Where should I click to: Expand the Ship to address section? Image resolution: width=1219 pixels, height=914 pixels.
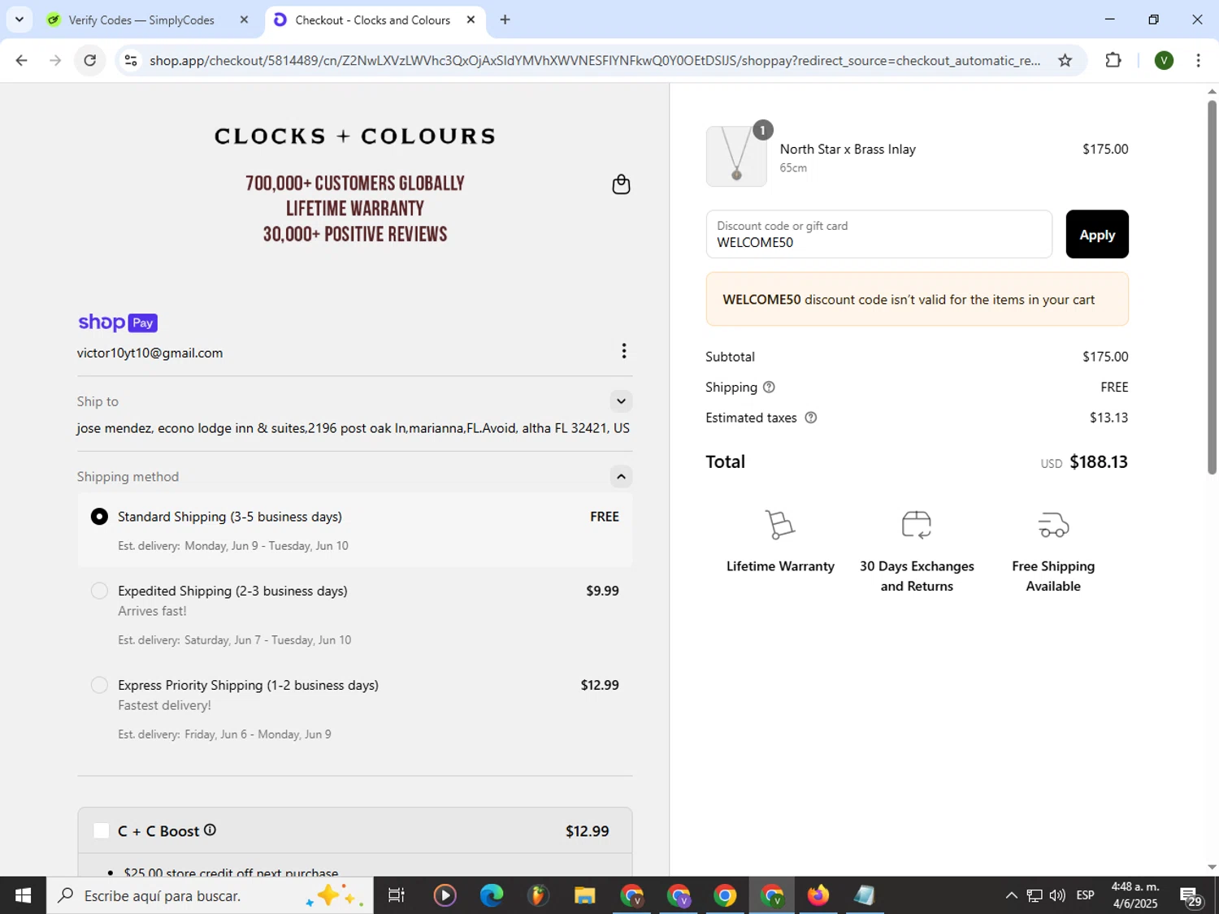pos(621,401)
